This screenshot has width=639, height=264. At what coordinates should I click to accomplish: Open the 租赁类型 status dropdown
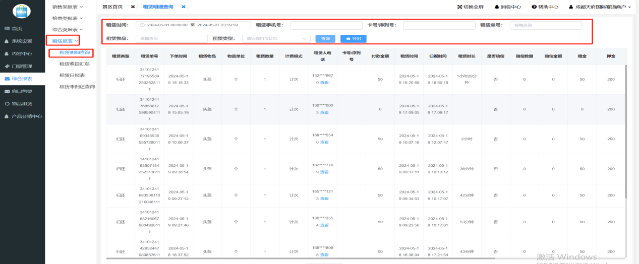tap(276, 39)
